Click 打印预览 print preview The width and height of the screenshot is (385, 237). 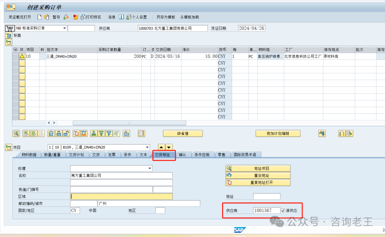click(91, 17)
